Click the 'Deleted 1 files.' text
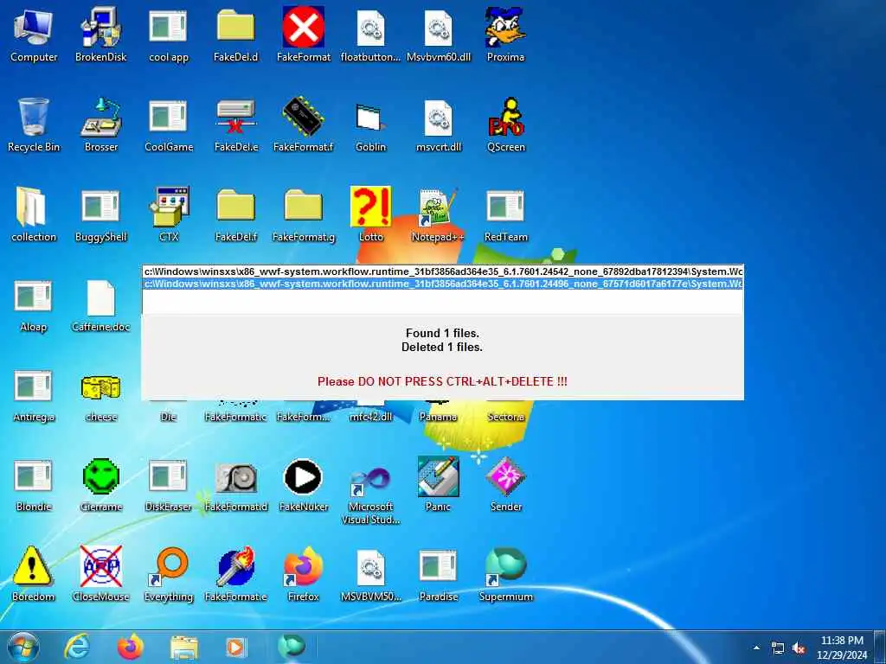 [x=442, y=348]
